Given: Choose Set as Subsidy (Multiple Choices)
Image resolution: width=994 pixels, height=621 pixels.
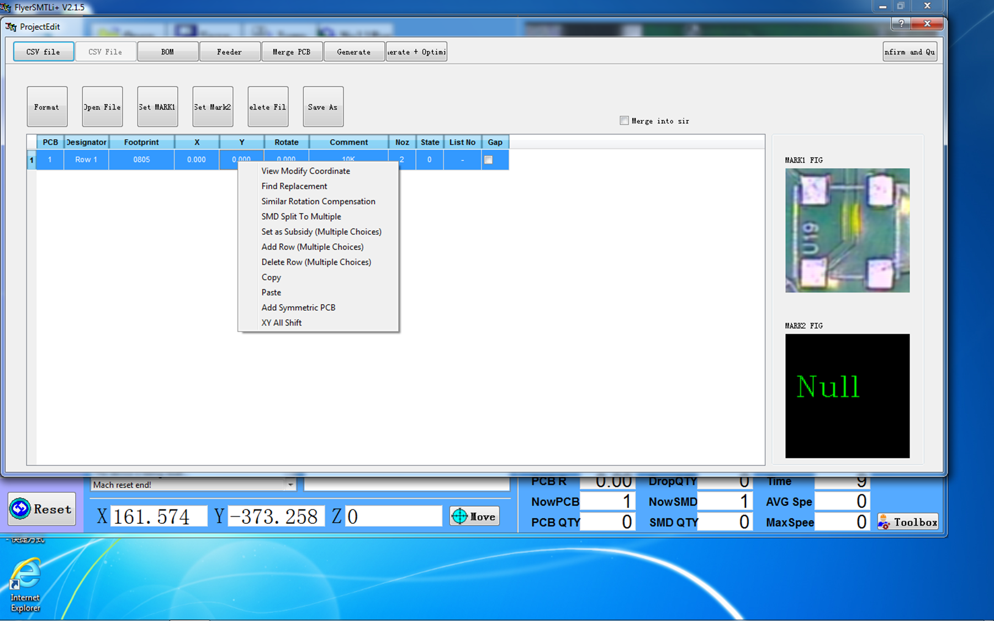Looking at the screenshot, I should point(321,232).
